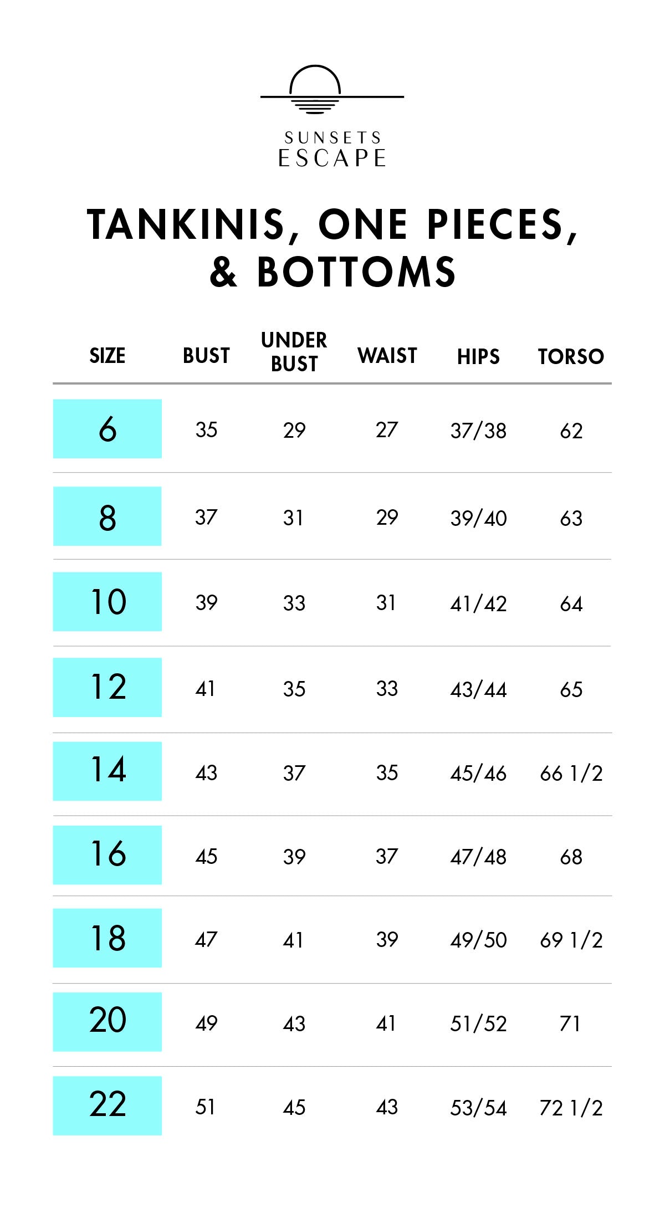Click the SIZE column header
The width and height of the screenshot is (665, 1208).
tap(108, 356)
